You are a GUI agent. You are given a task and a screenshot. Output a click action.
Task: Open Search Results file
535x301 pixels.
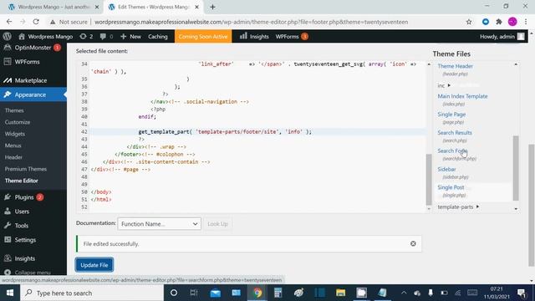click(455, 132)
